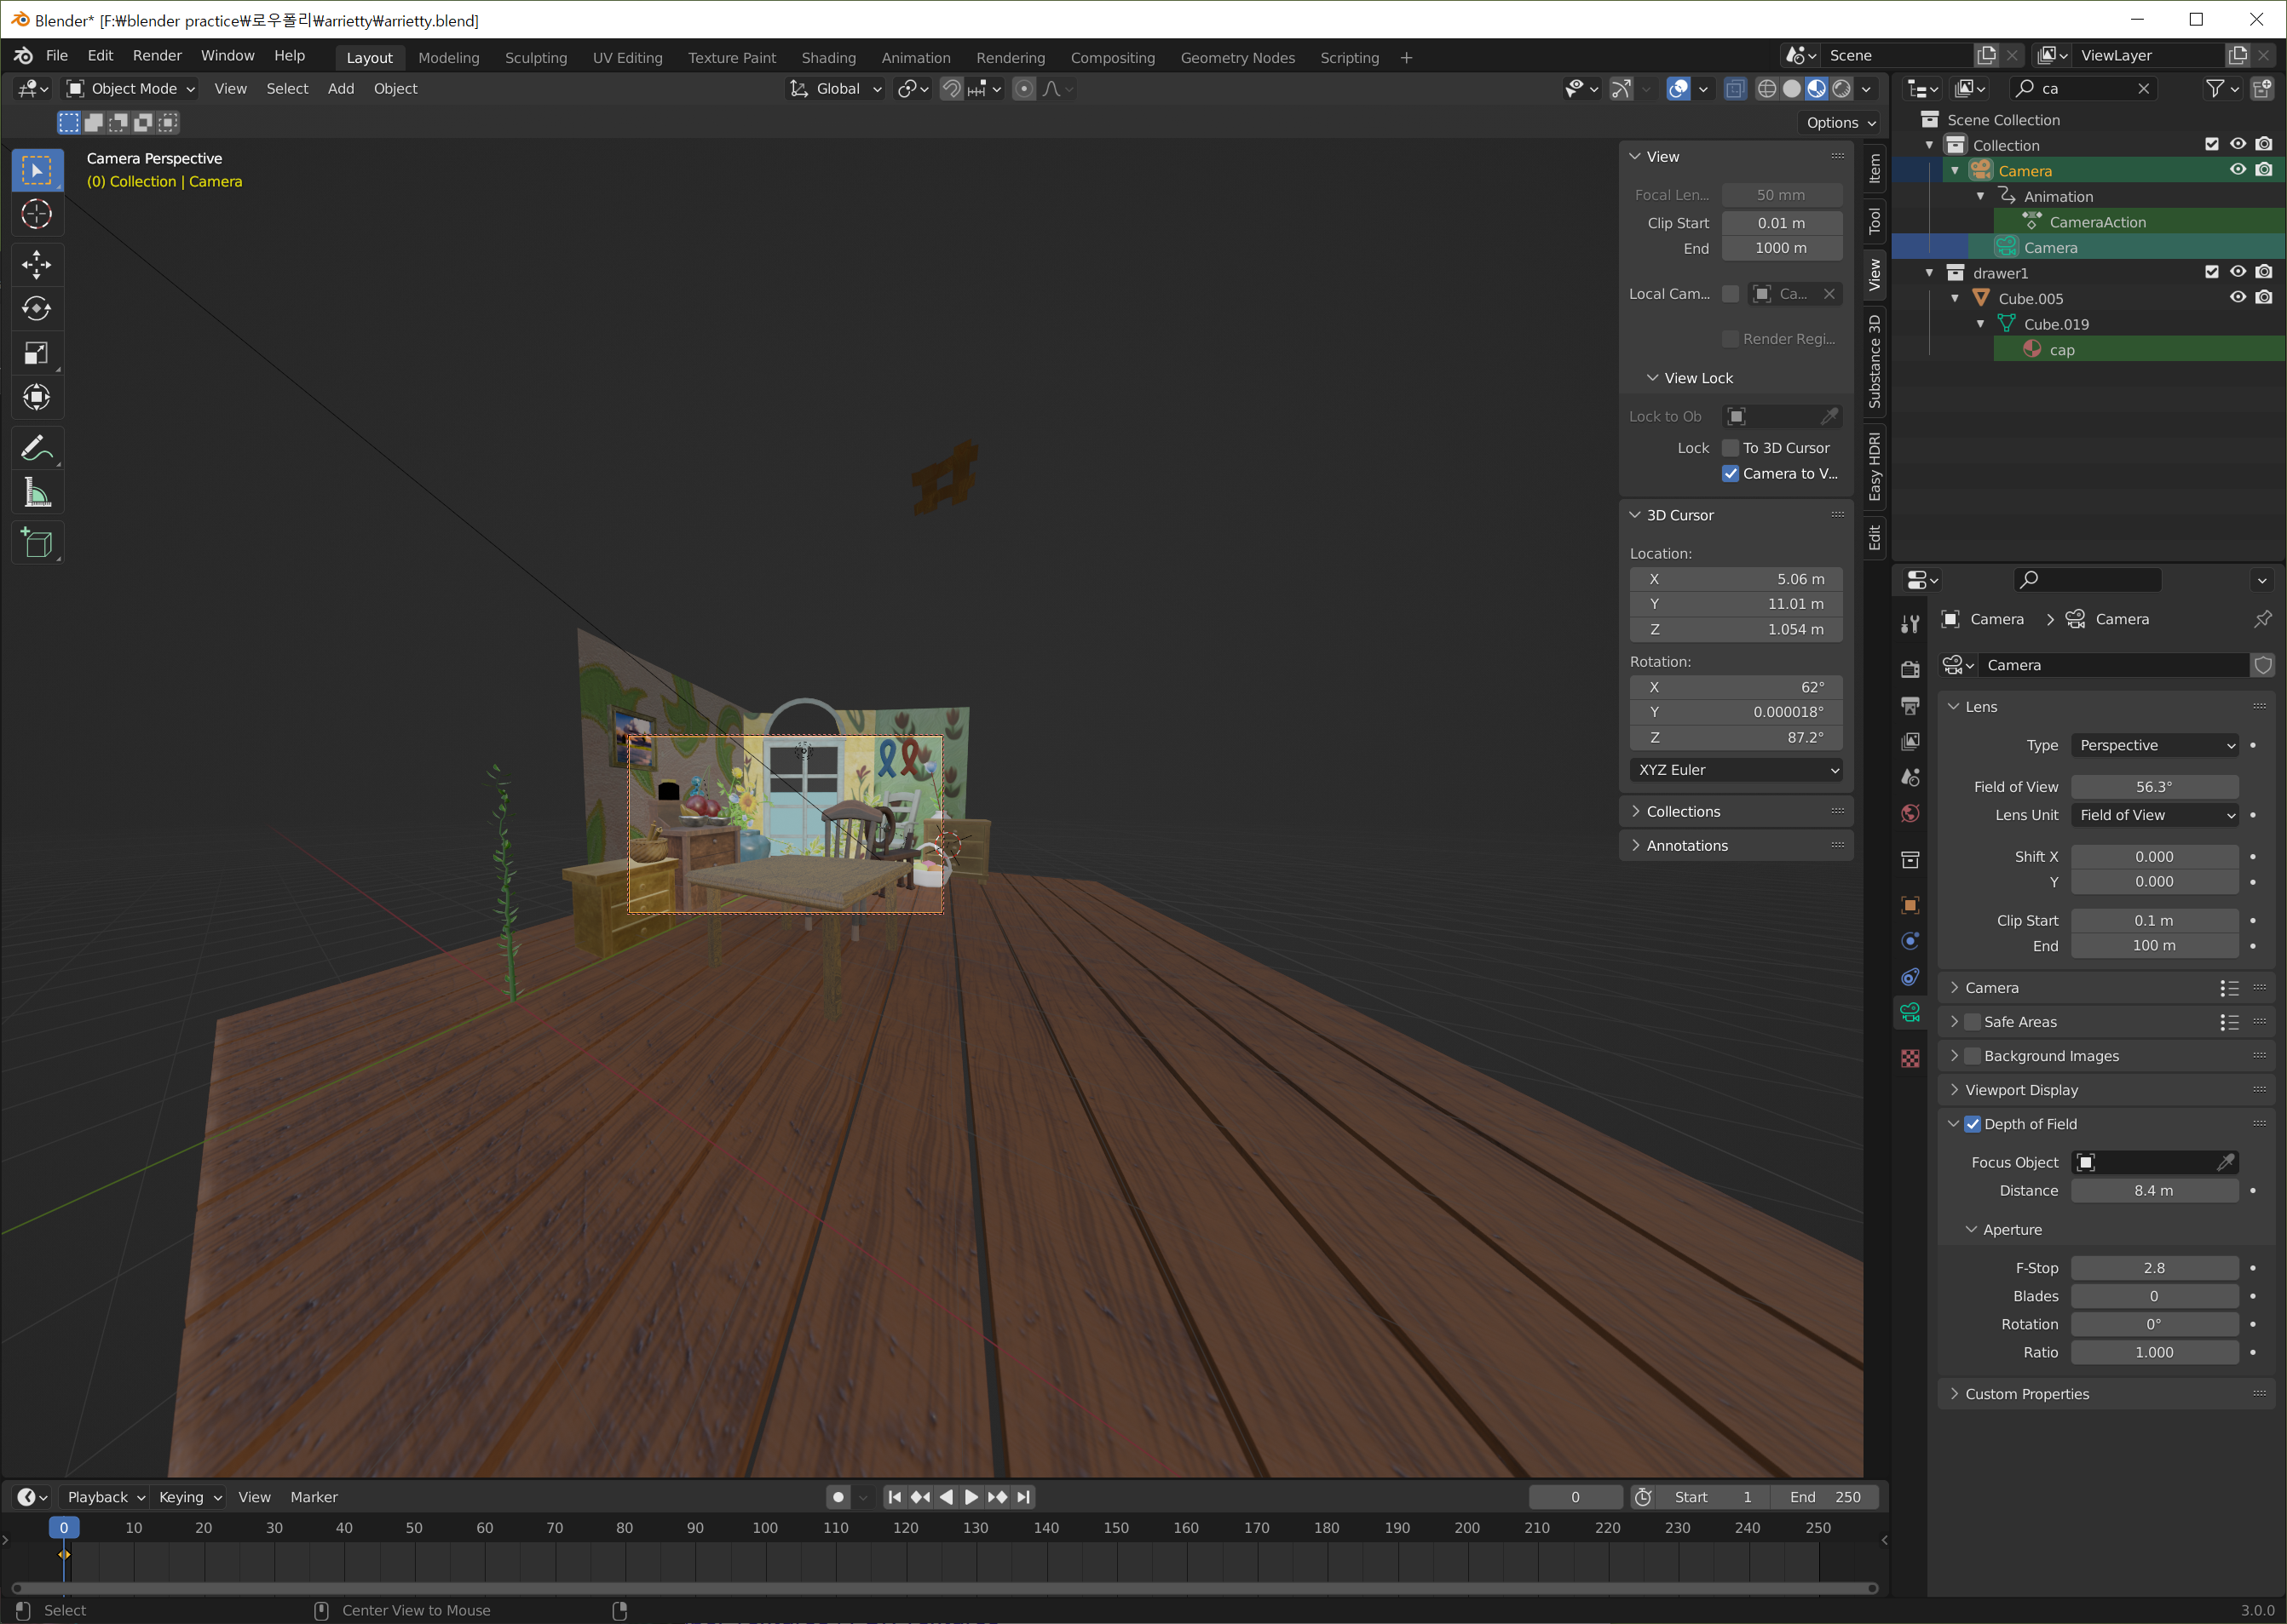
Task: Open the Object Mode dropdown
Action: point(130,89)
